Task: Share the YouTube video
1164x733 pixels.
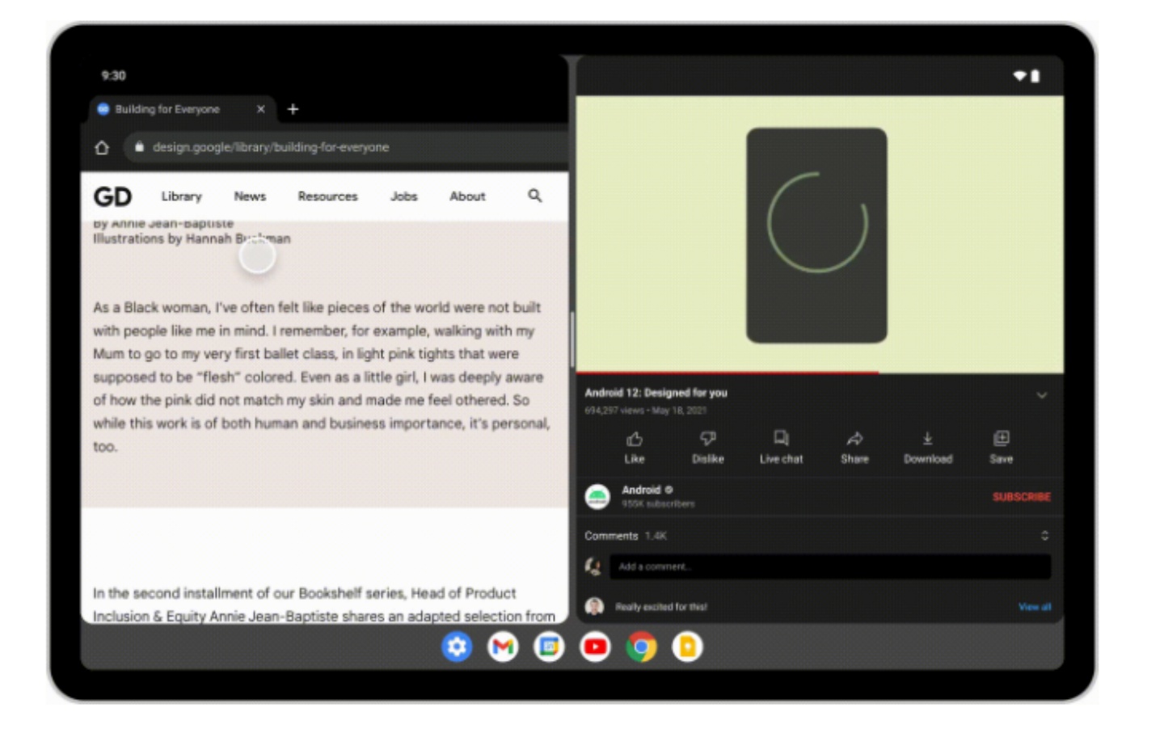Action: click(854, 448)
